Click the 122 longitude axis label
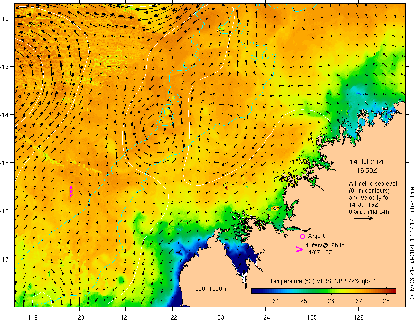This screenshot has height=321, width=415. pyautogui.click(x=172, y=318)
